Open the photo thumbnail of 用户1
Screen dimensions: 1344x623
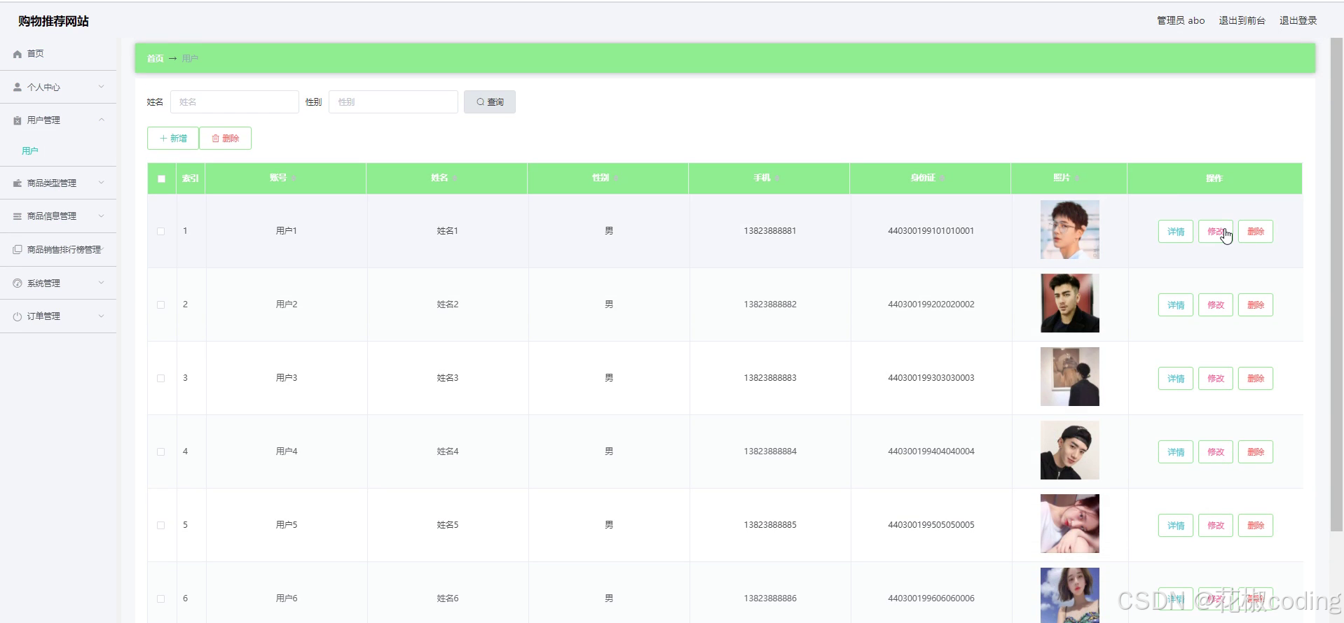click(x=1070, y=230)
